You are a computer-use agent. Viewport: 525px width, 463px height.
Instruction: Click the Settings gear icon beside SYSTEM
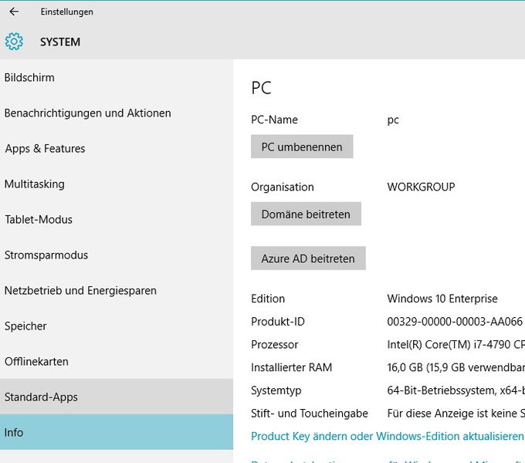tap(14, 42)
